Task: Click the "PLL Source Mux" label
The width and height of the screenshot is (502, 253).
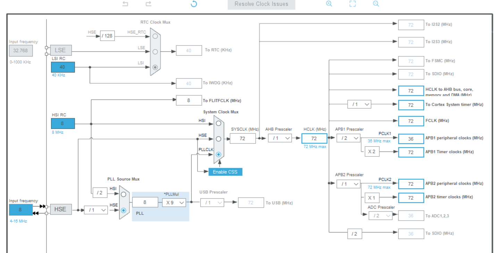Action: tap(124, 179)
